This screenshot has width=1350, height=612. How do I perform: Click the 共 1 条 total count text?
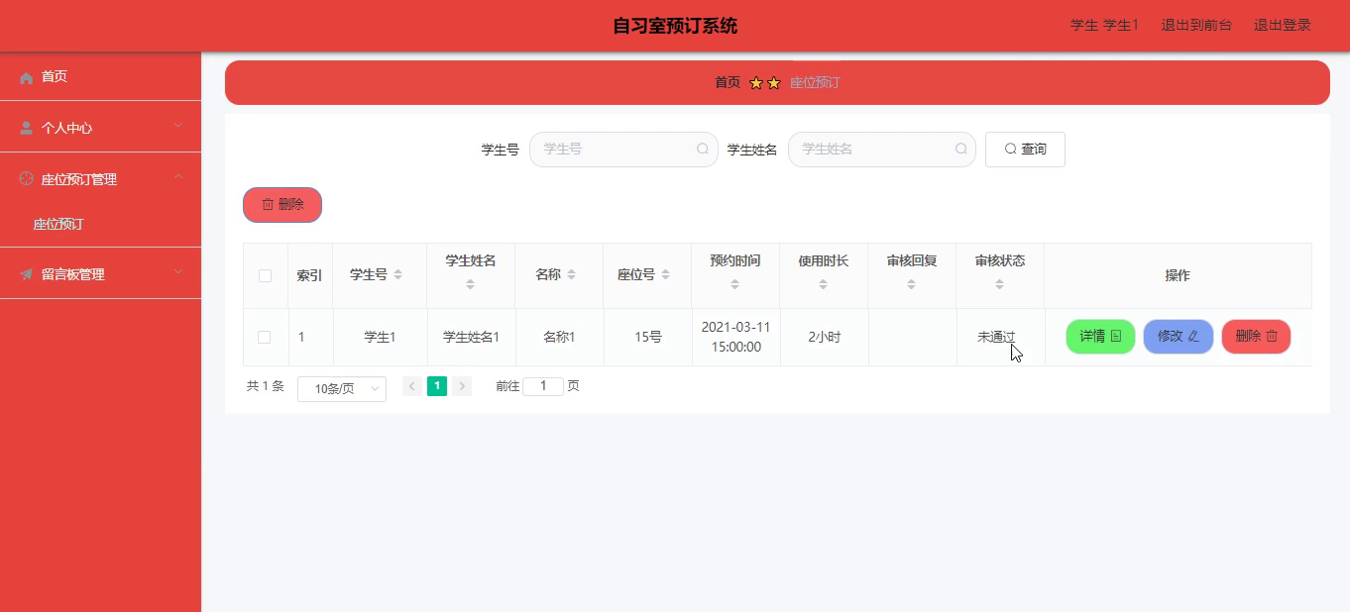tap(266, 386)
